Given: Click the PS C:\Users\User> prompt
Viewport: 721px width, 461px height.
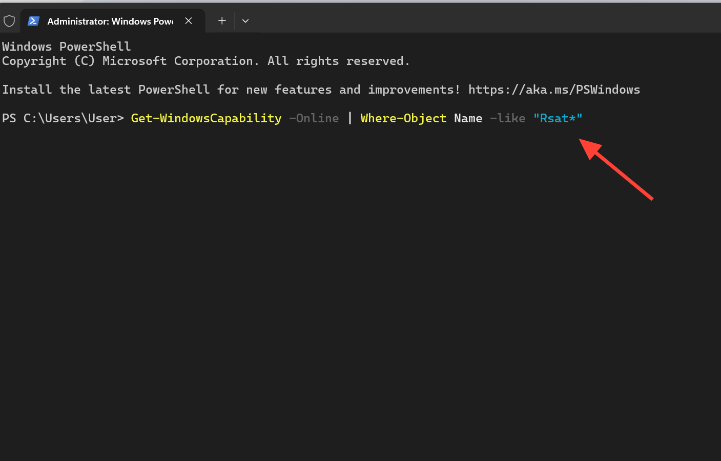Looking at the screenshot, I should click(63, 118).
